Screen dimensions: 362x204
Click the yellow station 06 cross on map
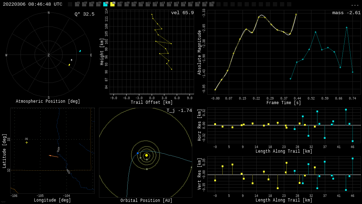(x=27, y=142)
